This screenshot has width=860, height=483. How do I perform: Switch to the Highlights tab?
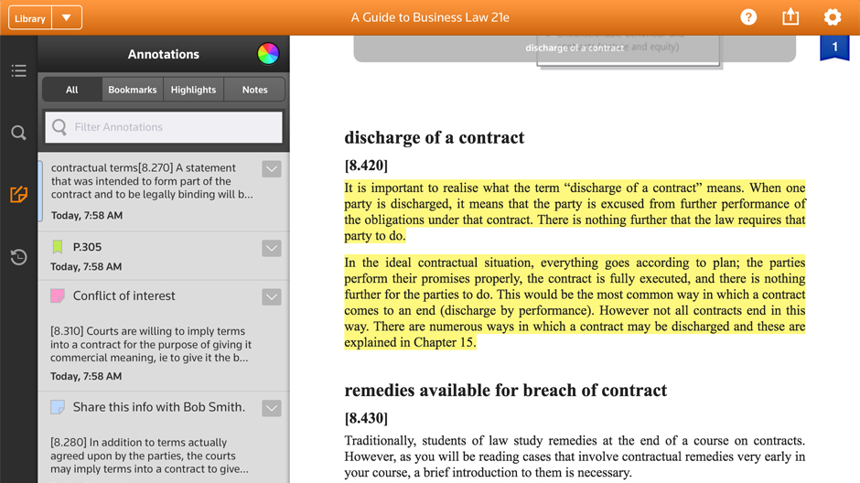point(193,90)
